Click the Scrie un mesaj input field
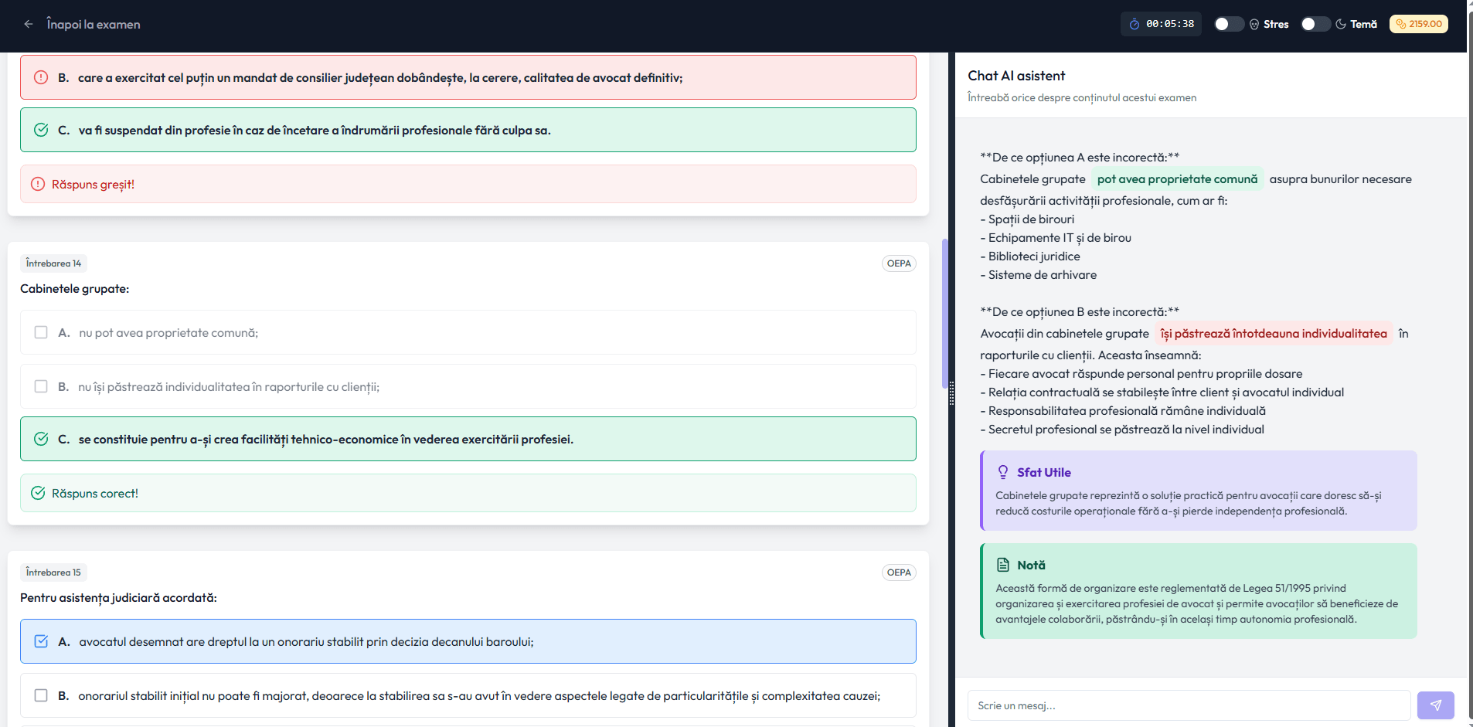1473x727 pixels. (x=1189, y=705)
